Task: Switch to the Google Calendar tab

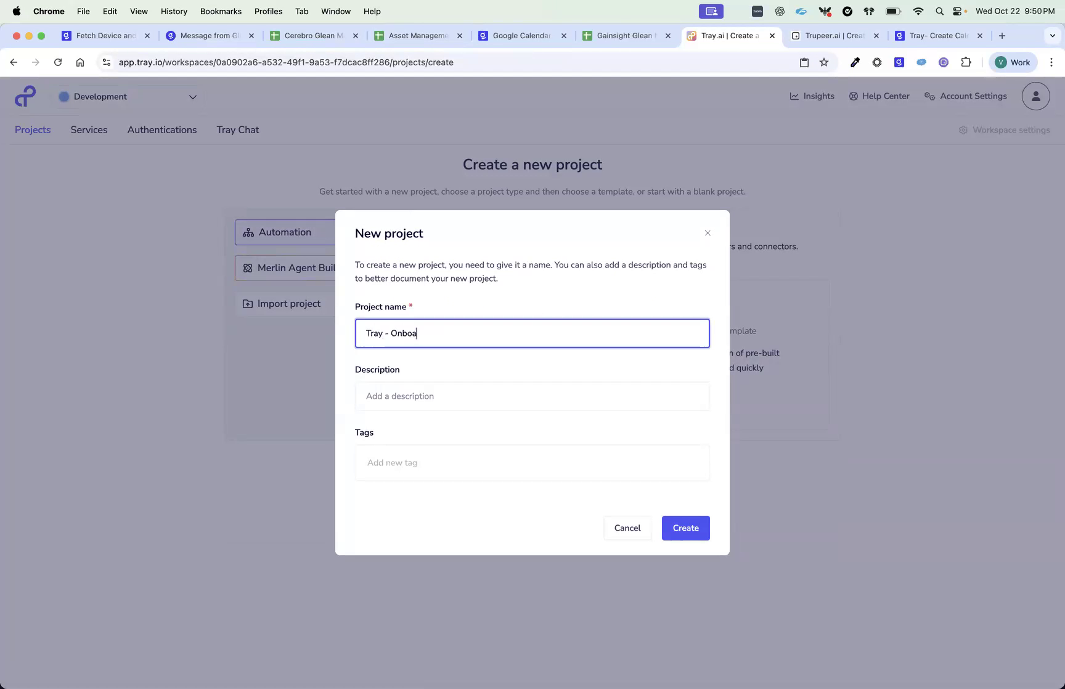Action: pos(521,36)
